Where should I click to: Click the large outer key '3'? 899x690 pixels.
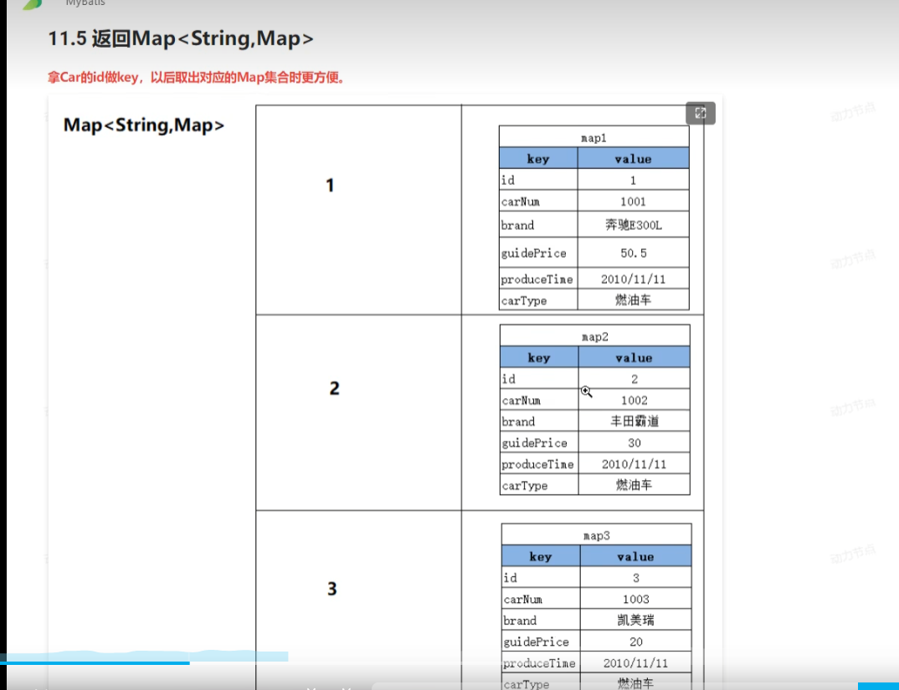coord(332,589)
